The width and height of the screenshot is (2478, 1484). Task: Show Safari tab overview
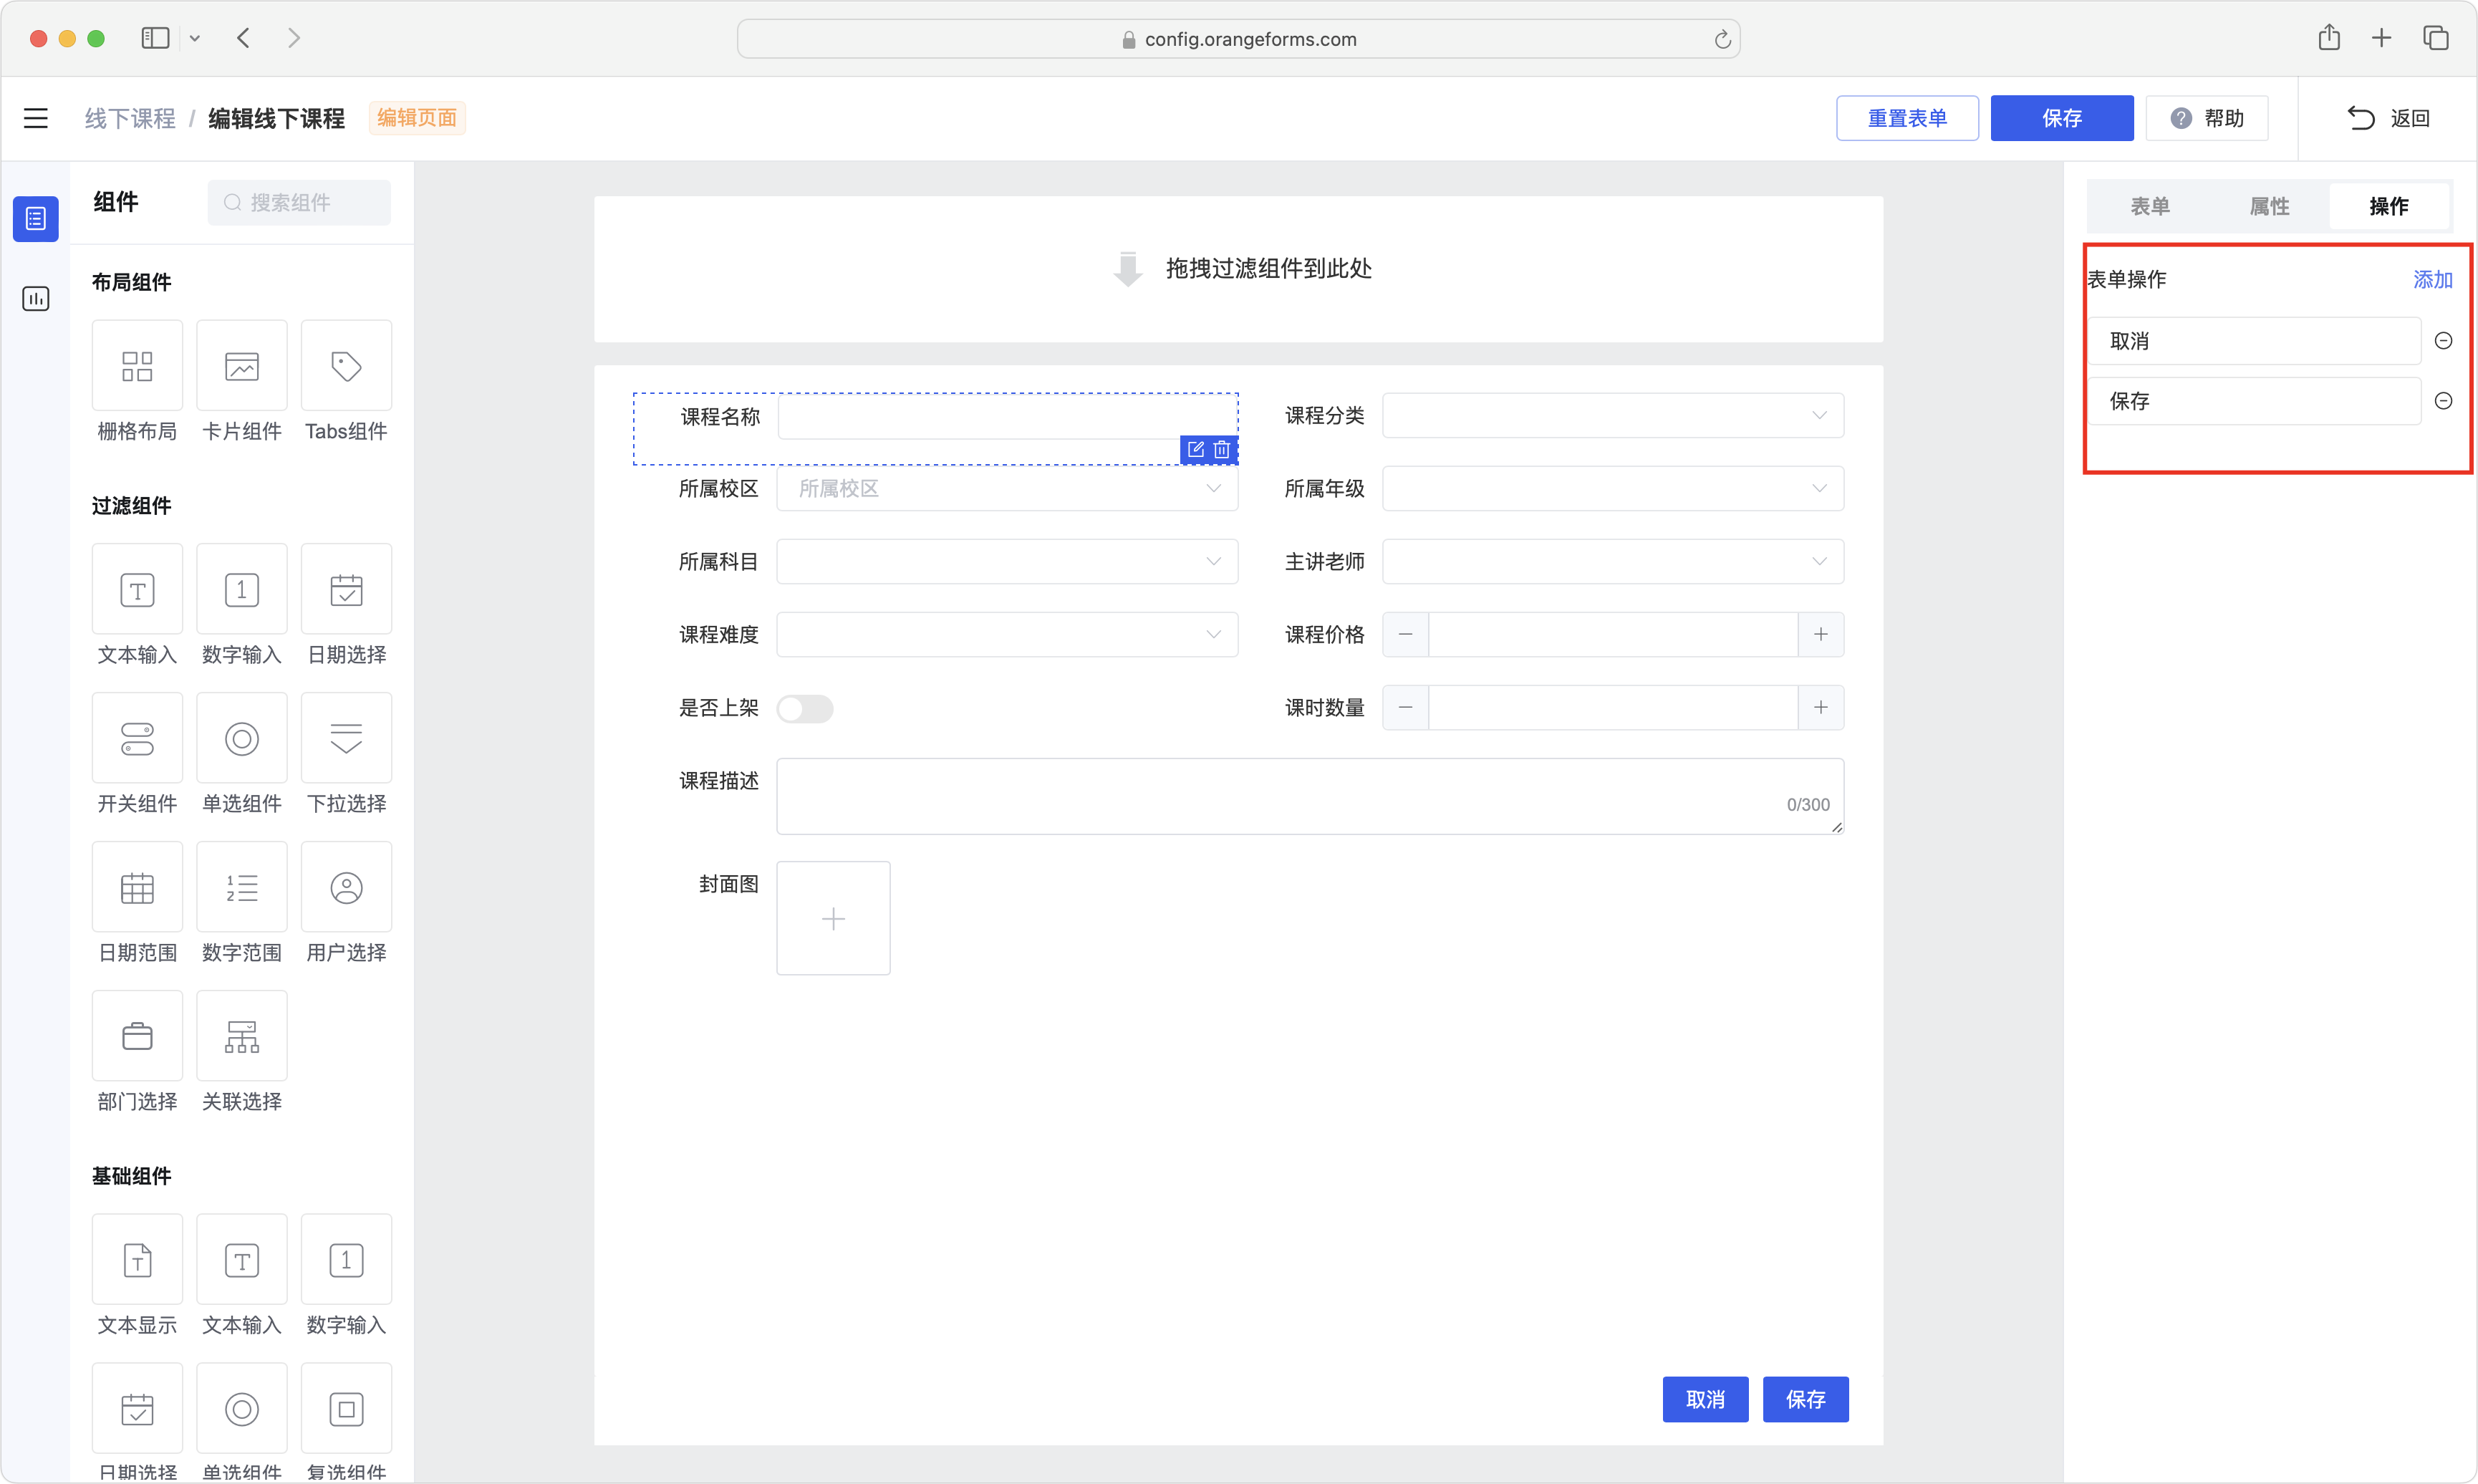click(x=2435, y=38)
